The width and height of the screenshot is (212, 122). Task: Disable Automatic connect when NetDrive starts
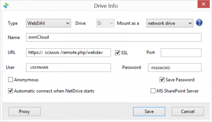click(10, 91)
